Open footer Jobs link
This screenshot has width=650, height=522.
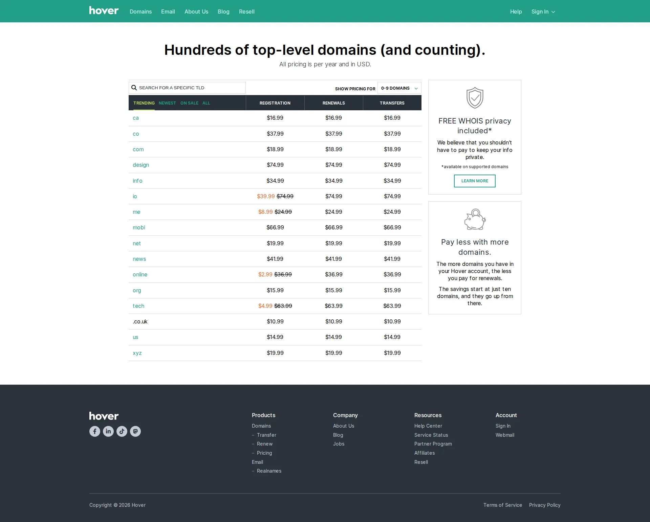click(x=339, y=444)
